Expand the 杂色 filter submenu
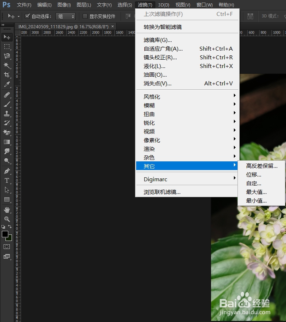Viewport: 286px width, 322px height. [x=187, y=157]
